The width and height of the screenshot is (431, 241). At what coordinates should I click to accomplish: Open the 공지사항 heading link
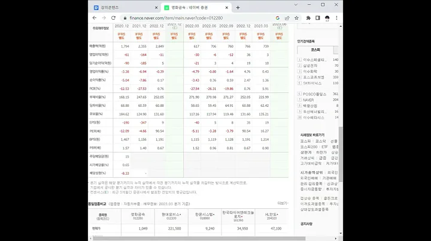coord(306,224)
